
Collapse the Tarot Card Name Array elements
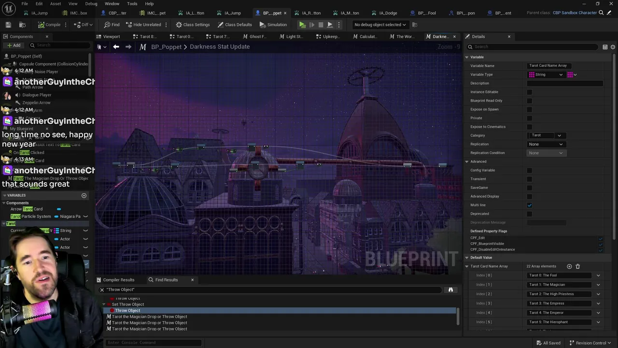tap(467, 266)
